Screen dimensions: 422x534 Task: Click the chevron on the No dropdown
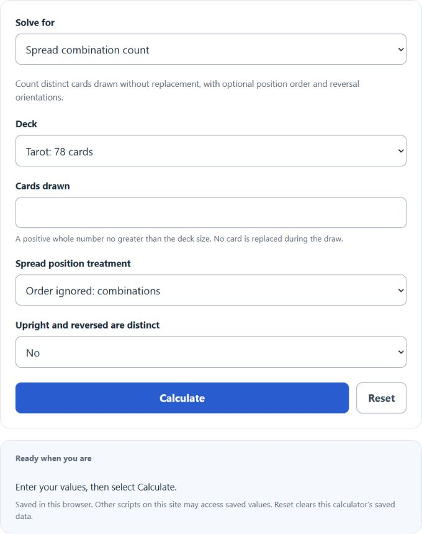click(x=401, y=352)
